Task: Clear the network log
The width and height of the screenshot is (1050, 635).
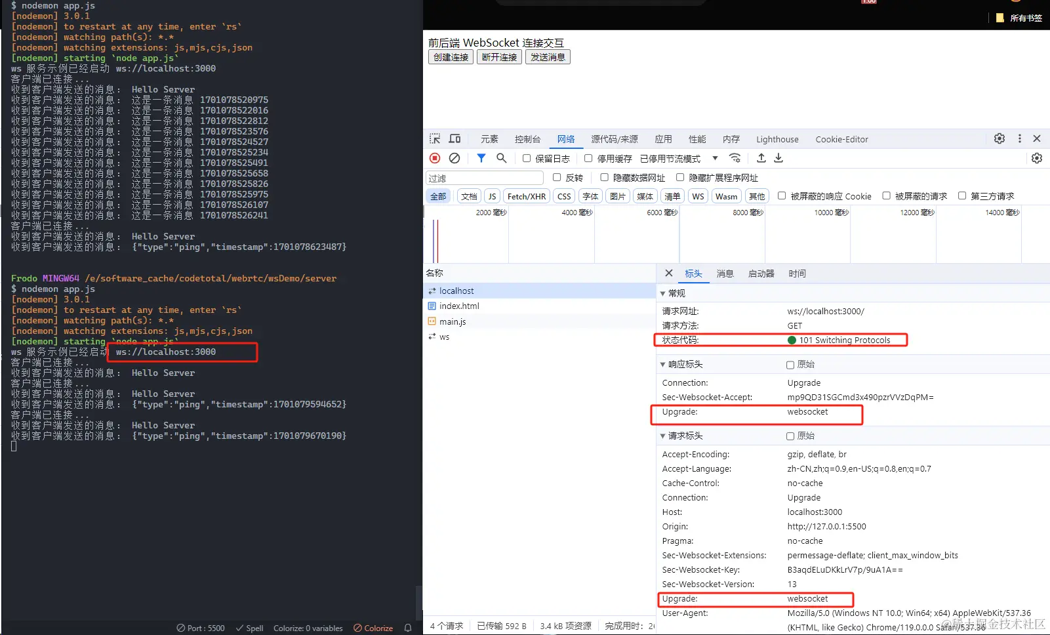Action: (x=454, y=158)
